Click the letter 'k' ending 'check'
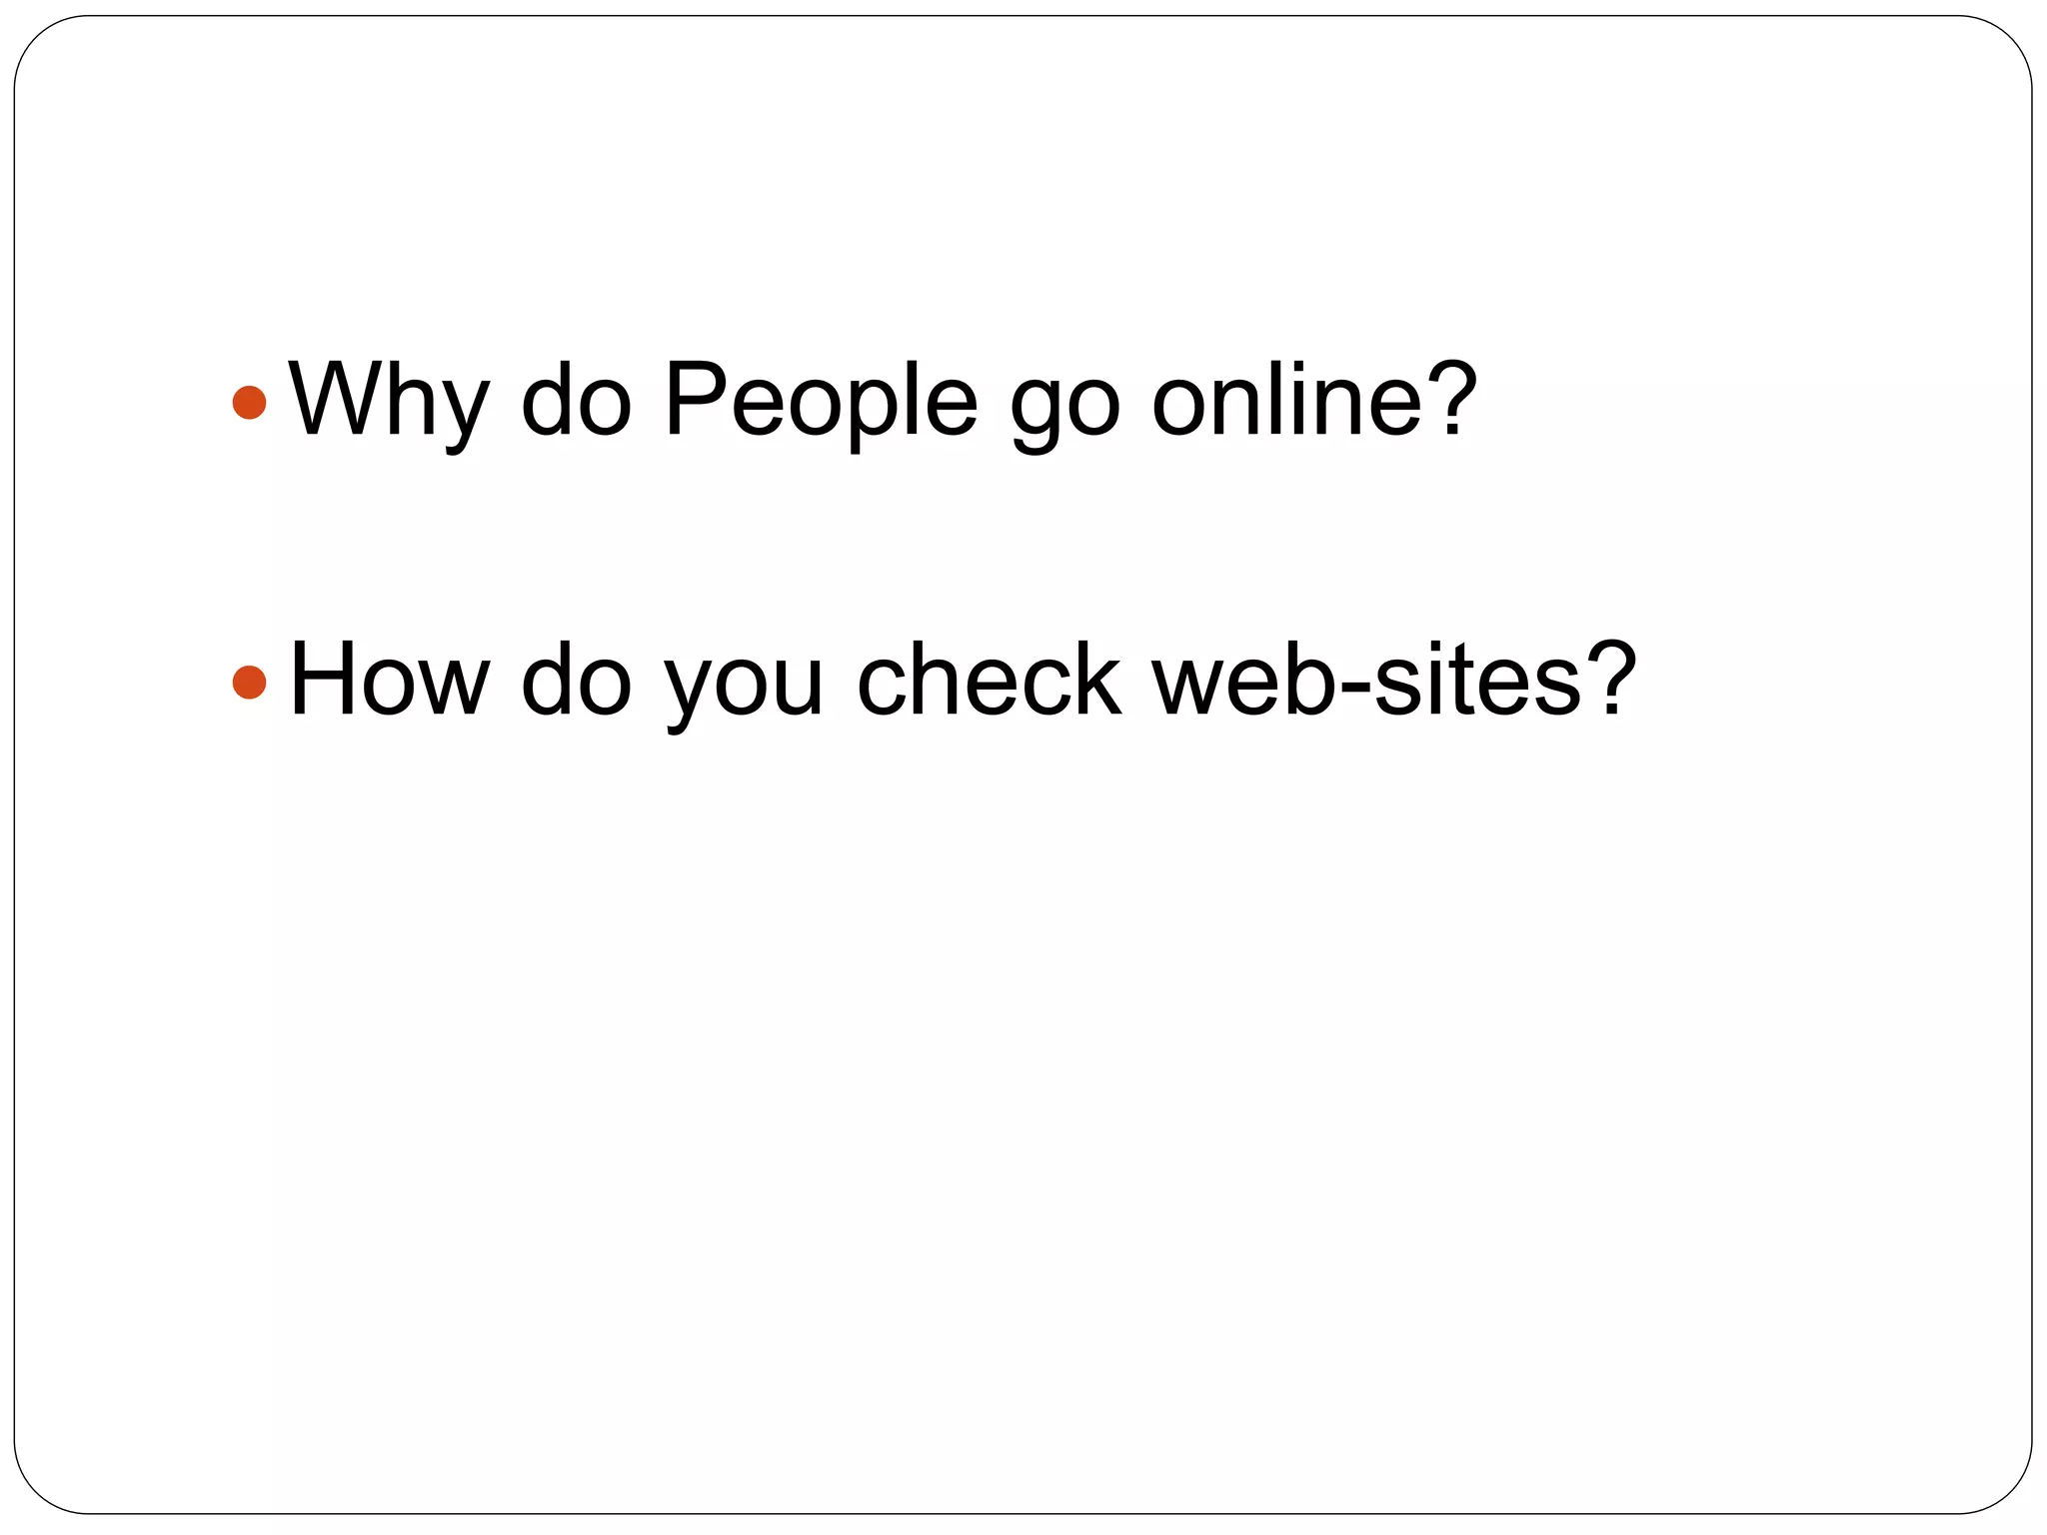2047x1535 pixels. [x=1096, y=678]
